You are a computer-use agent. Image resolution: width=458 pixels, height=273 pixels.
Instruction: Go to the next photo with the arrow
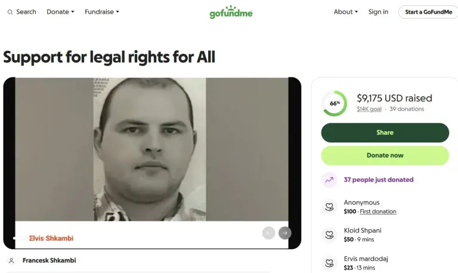click(285, 233)
